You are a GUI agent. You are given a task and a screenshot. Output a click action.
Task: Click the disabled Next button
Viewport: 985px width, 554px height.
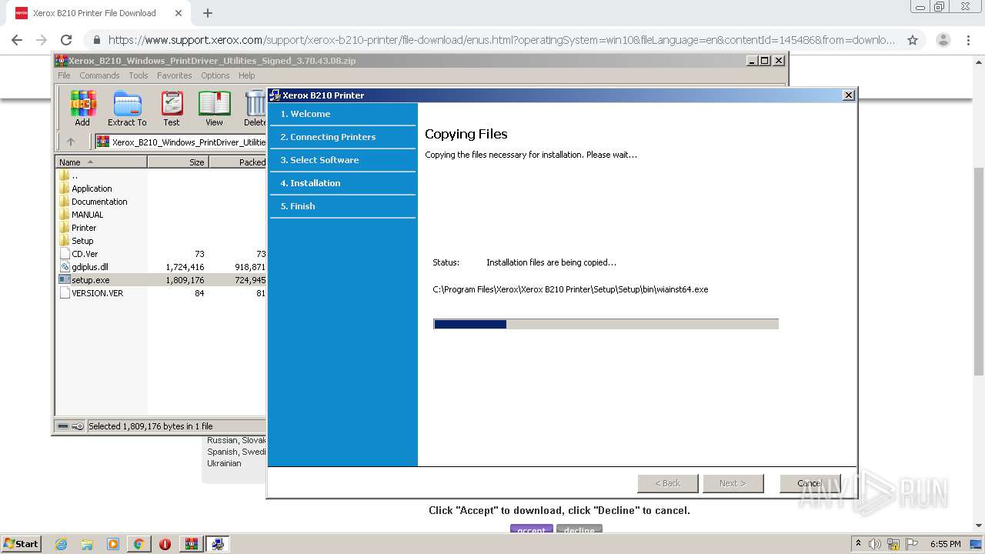coord(733,483)
